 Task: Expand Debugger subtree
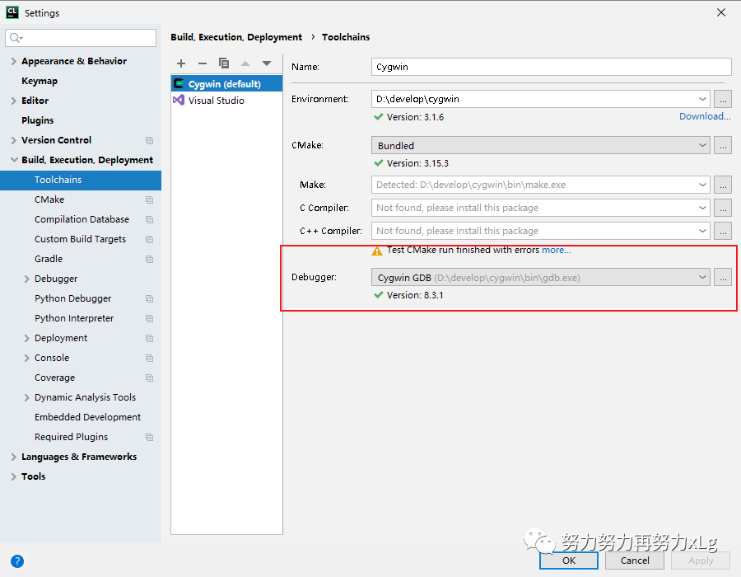point(27,279)
